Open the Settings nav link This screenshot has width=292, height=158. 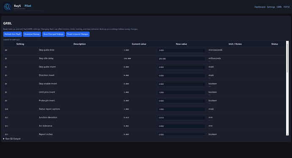[x=271, y=7]
